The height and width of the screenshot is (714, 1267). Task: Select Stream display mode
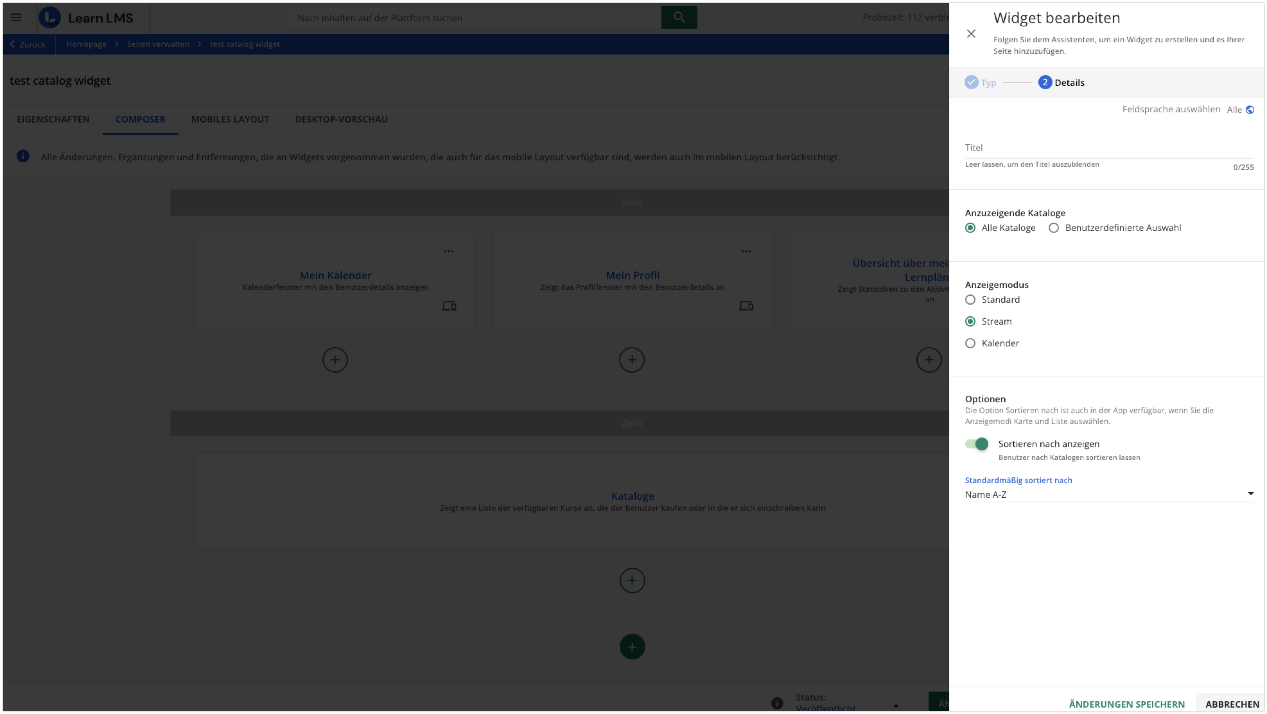(x=970, y=321)
